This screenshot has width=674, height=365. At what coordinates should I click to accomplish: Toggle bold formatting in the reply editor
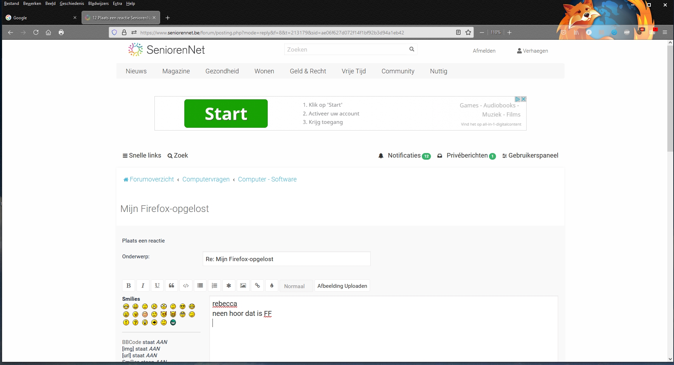click(128, 286)
